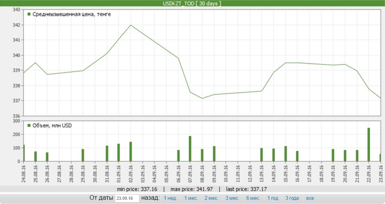This screenshot has width=385, height=204.
Task: Click the Средневзвешенная цена, тенге legend text
Action: point(72,14)
